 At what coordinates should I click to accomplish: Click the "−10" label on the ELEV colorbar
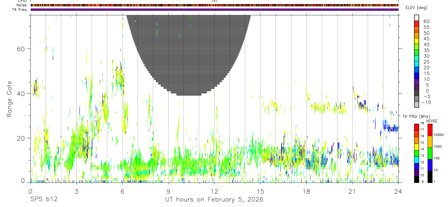pyautogui.click(x=426, y=103)
